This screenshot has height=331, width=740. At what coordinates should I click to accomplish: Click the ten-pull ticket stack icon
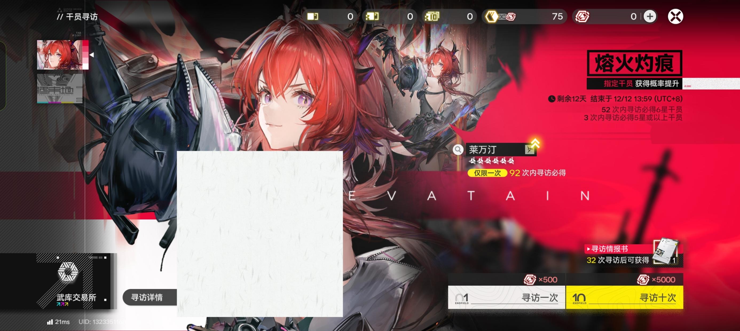point(432,16)
